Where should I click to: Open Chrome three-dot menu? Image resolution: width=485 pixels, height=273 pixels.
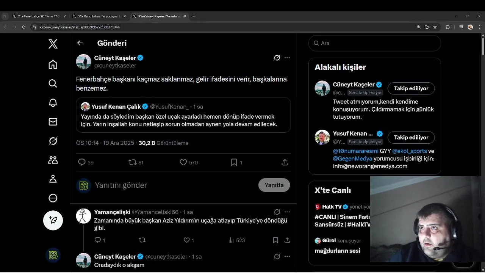pos(479,27)
